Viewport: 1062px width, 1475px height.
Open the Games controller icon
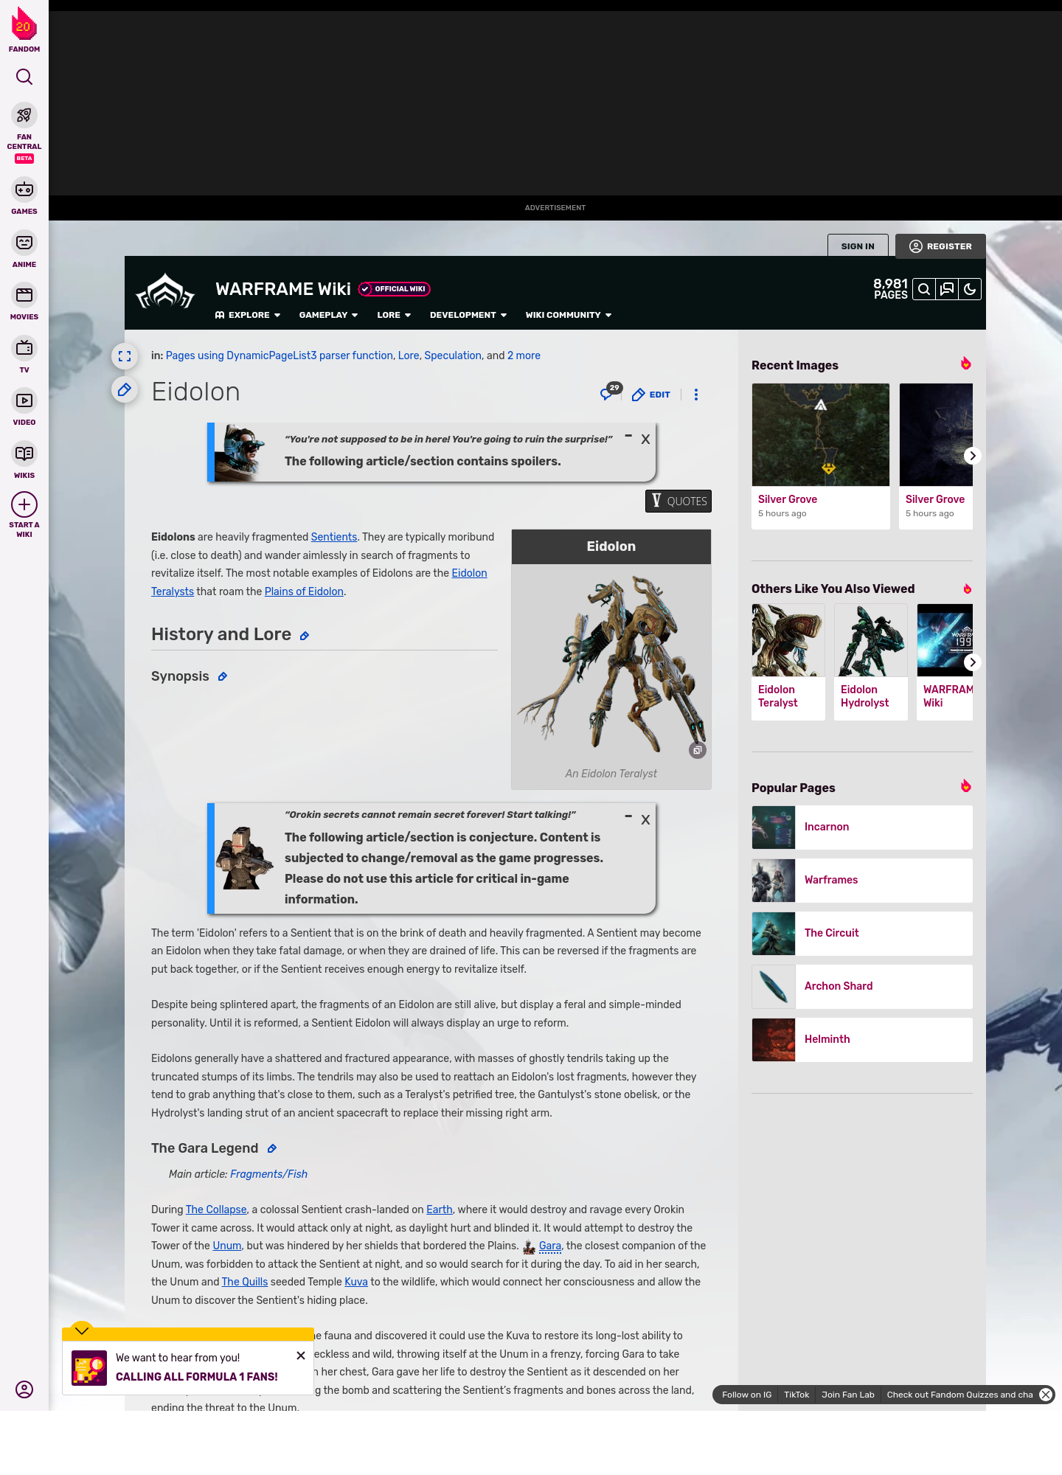24,190
